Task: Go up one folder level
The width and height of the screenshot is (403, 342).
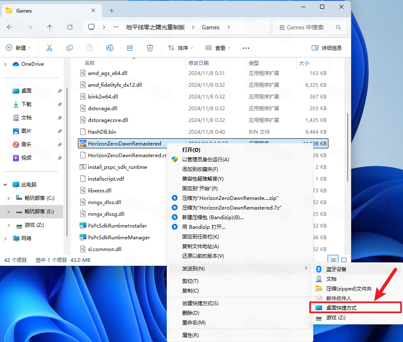Action: pyautogui.click(x=49, y=27)
